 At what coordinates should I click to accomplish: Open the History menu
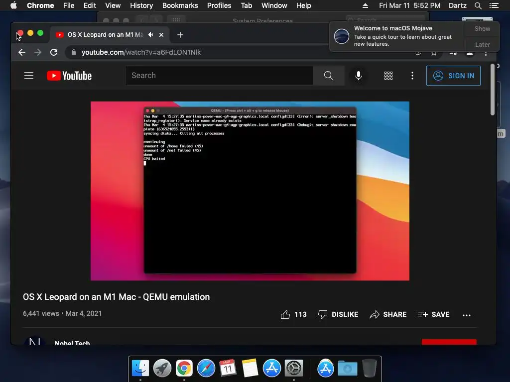pos(141,5)
